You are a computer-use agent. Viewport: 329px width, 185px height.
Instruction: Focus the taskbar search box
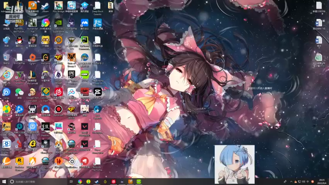38,182
